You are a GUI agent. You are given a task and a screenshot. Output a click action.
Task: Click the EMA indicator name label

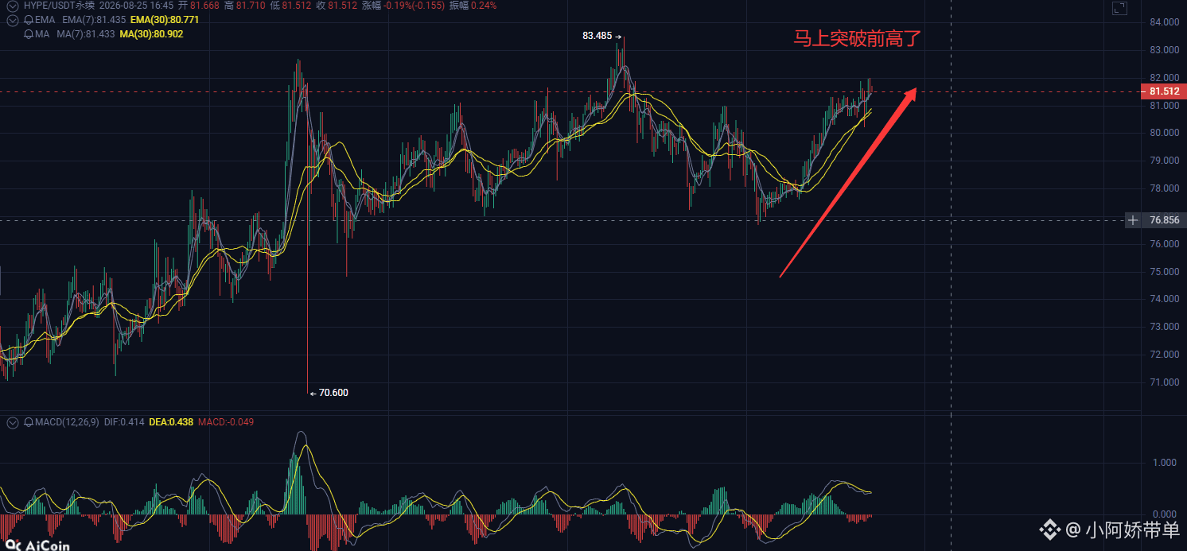click(x=45, y=20)
